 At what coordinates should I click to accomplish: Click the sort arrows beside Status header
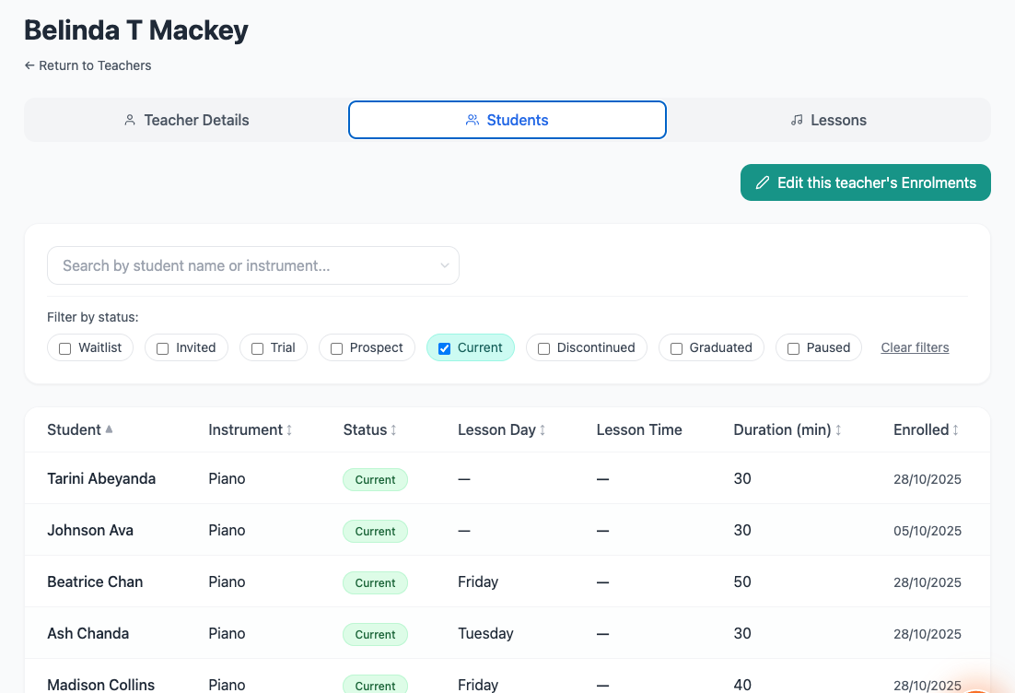pyautogui.click(x=394, y=430)
